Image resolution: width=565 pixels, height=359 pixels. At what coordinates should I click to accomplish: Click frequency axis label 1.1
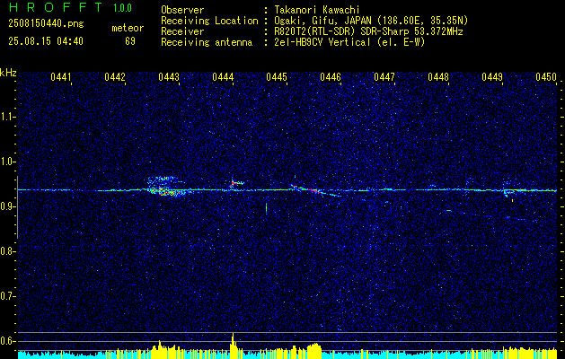coord(7,117)
